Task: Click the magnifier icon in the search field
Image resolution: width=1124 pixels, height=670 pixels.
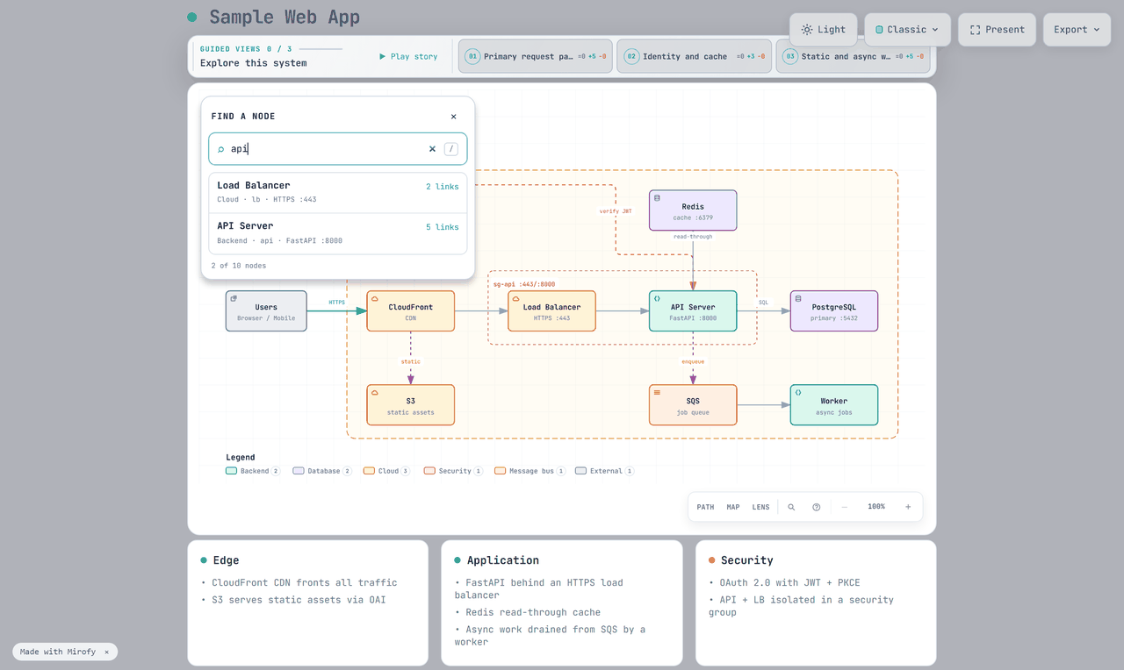Action: click(x=221, y=149)
